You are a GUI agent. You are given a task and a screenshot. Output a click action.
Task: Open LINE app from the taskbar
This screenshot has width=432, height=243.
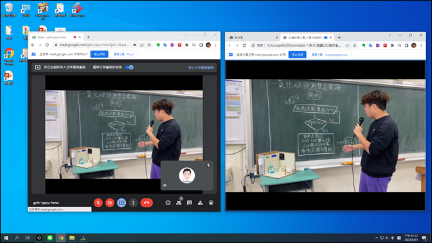(50, 238)
